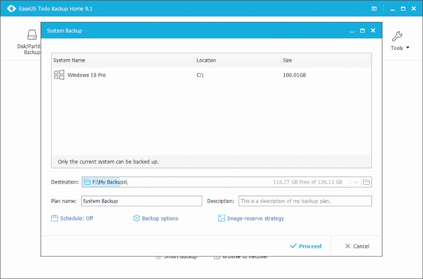Expand the Tools dropdown arrow
Viewport: 423px width, 279px height.
coord(408,48)
